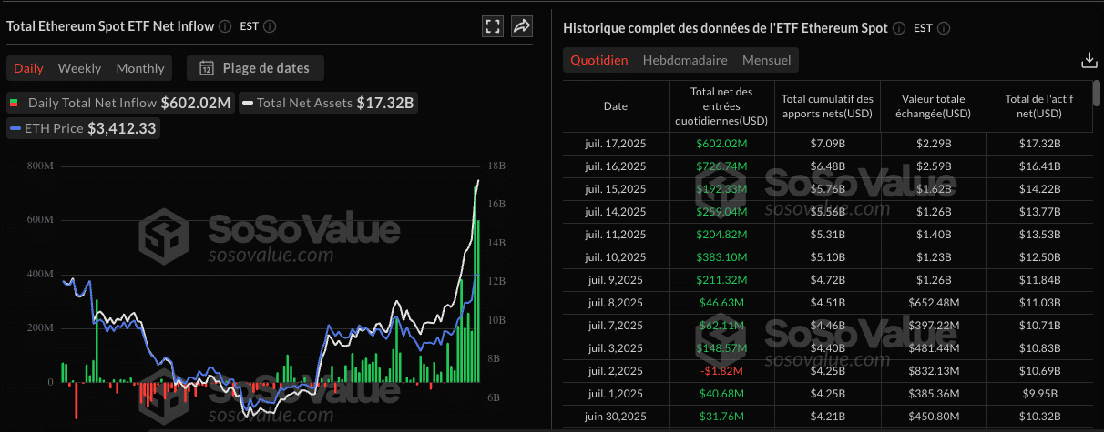
Task: Open the Plage de dates picker
Action: click(x=255, y=68)
